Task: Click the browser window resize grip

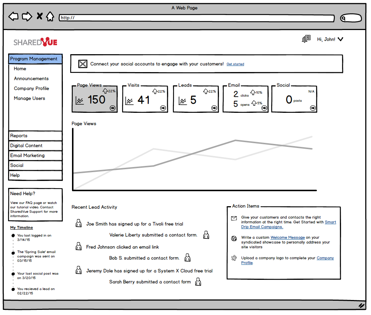Action: tap(361, 305)
